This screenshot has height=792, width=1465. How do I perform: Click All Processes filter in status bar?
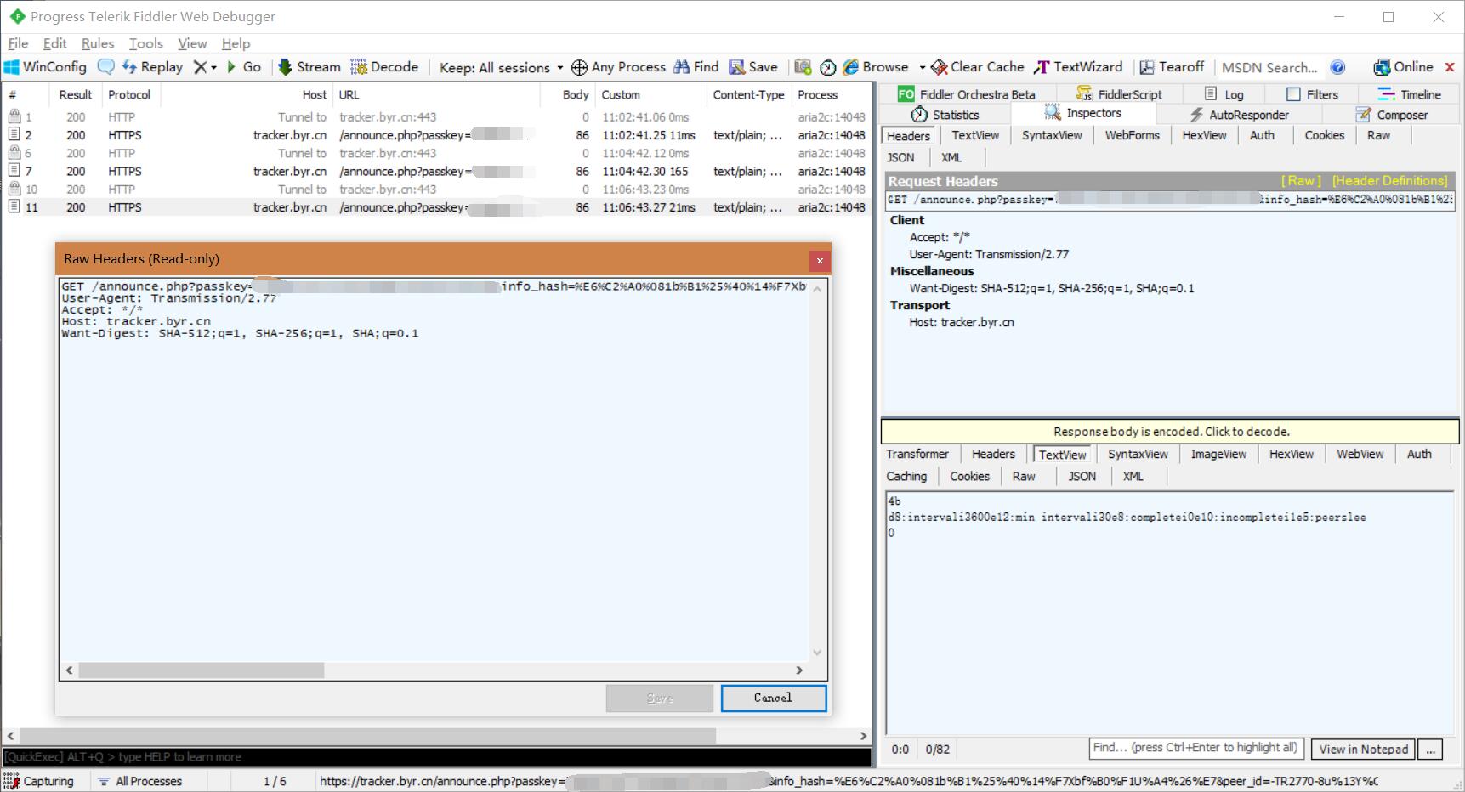140,781
